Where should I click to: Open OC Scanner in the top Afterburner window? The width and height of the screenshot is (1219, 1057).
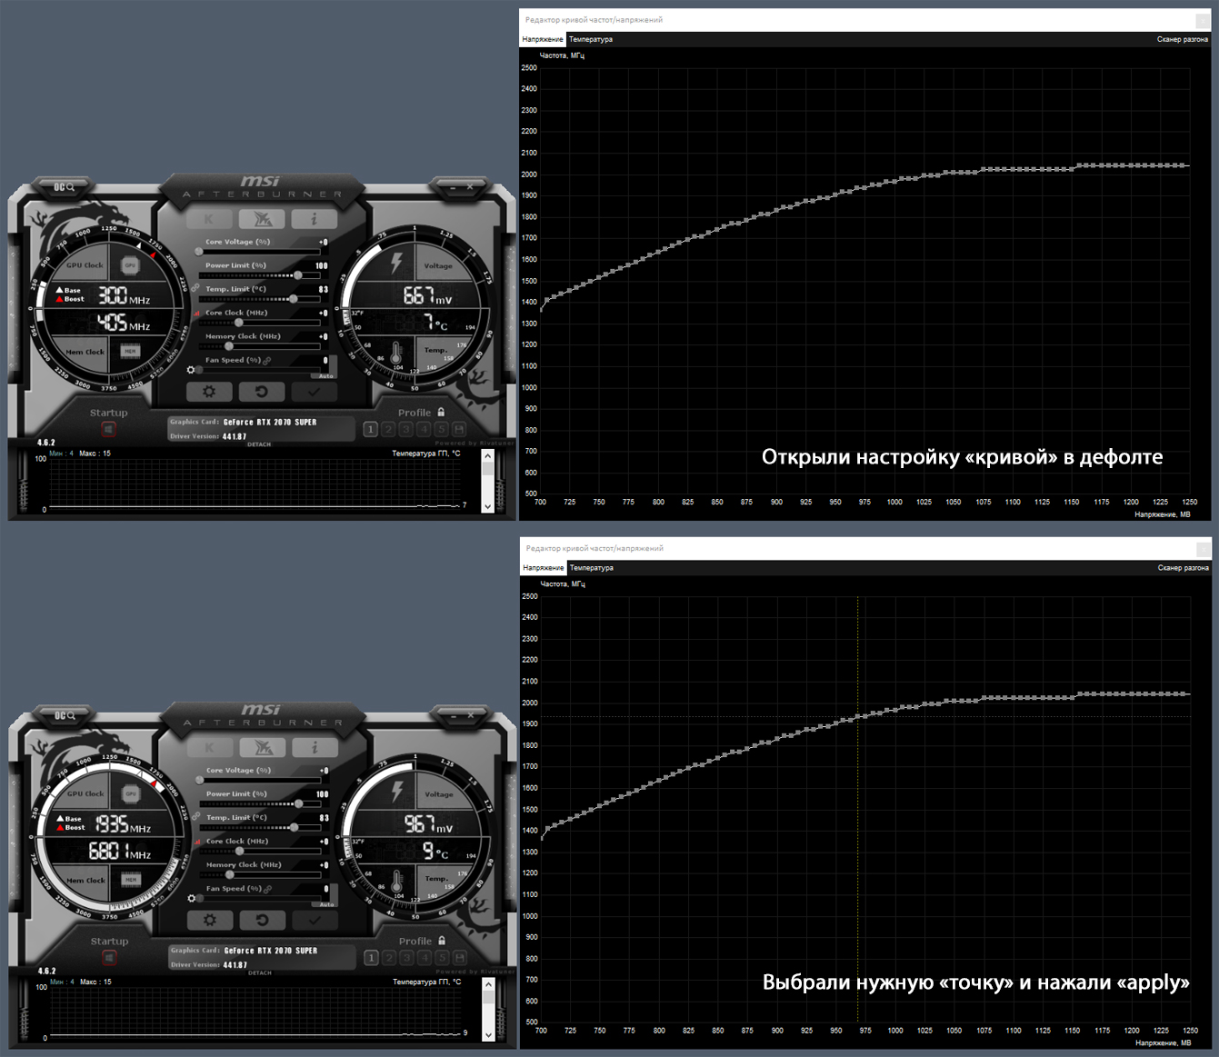point(64,186)
